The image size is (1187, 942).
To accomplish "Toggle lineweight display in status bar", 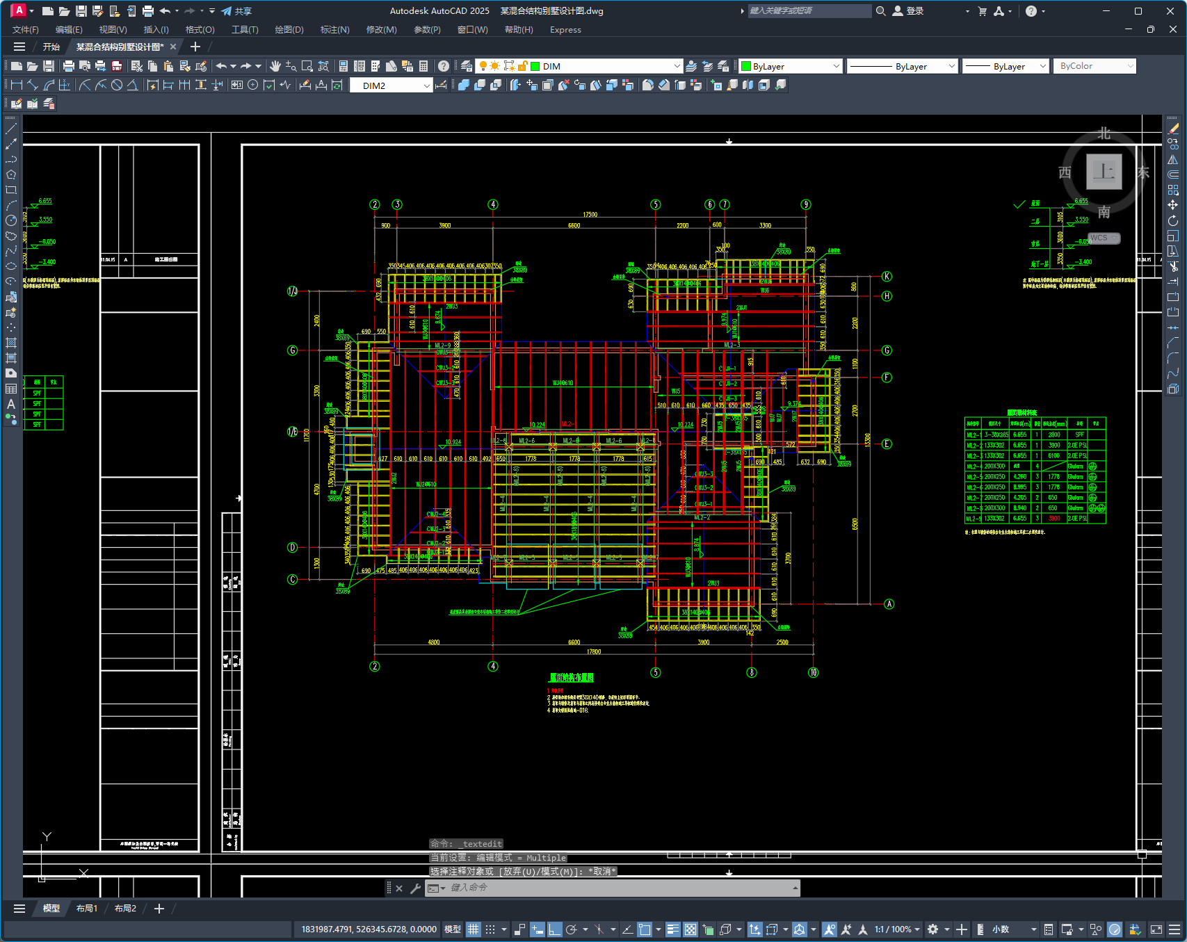I will pyautogui.click(x=672, y=929).
